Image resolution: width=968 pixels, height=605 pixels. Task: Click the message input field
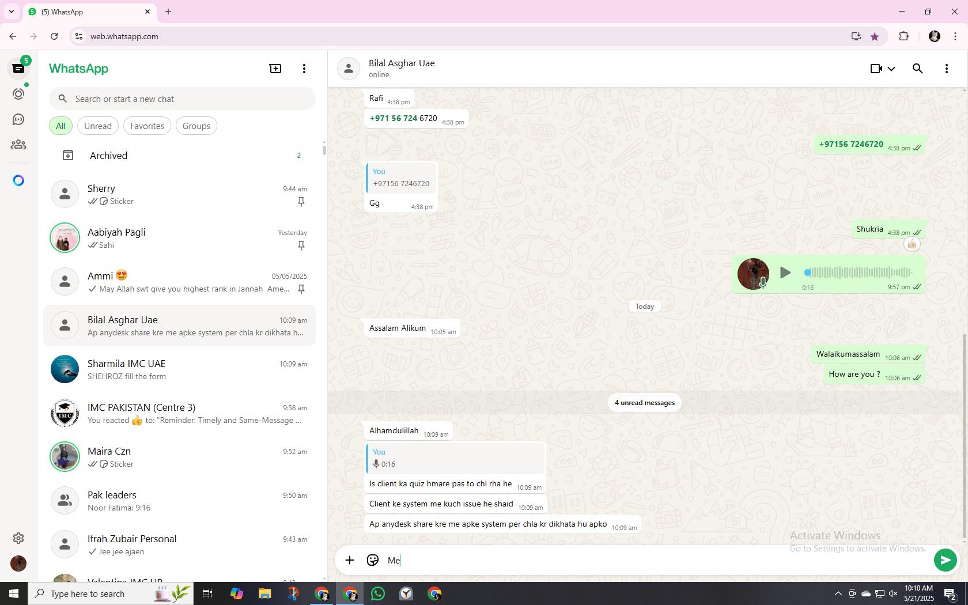pos(657,560)
